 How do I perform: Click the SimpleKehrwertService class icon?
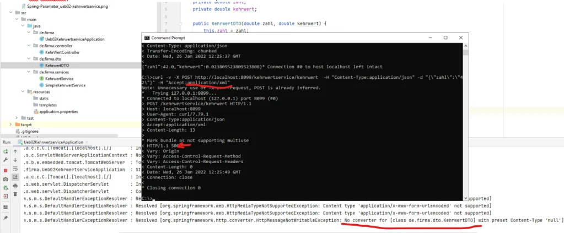point(42,85)
